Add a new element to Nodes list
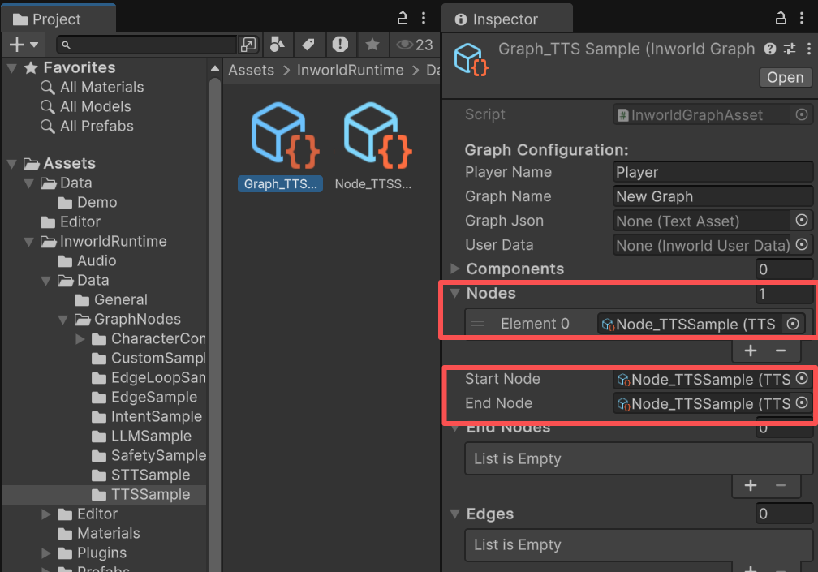This screenshot has width=818, height=572. point(750,351)
